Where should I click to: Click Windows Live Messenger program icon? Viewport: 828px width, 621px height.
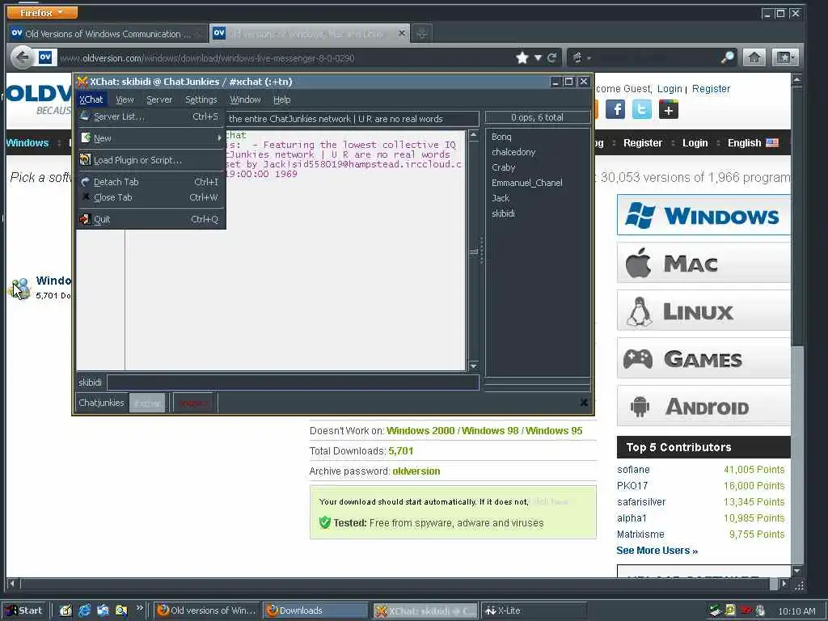[x=21, y=288]
